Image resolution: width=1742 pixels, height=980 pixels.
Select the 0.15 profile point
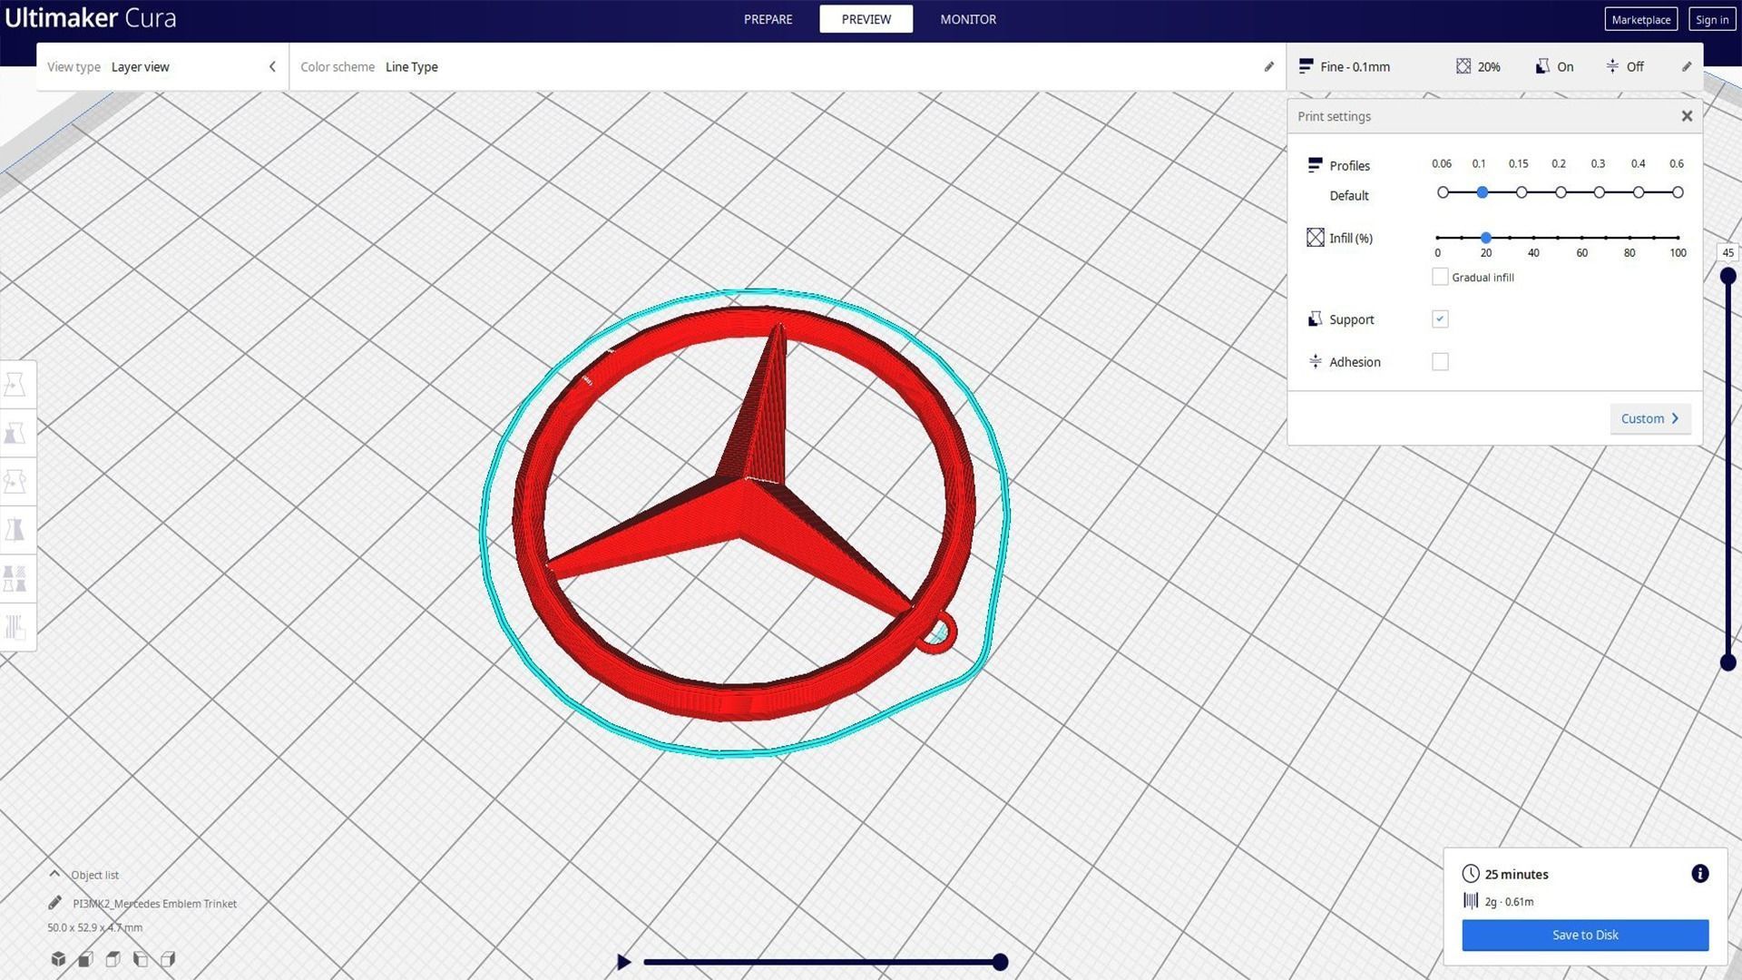pos(1522,192)
